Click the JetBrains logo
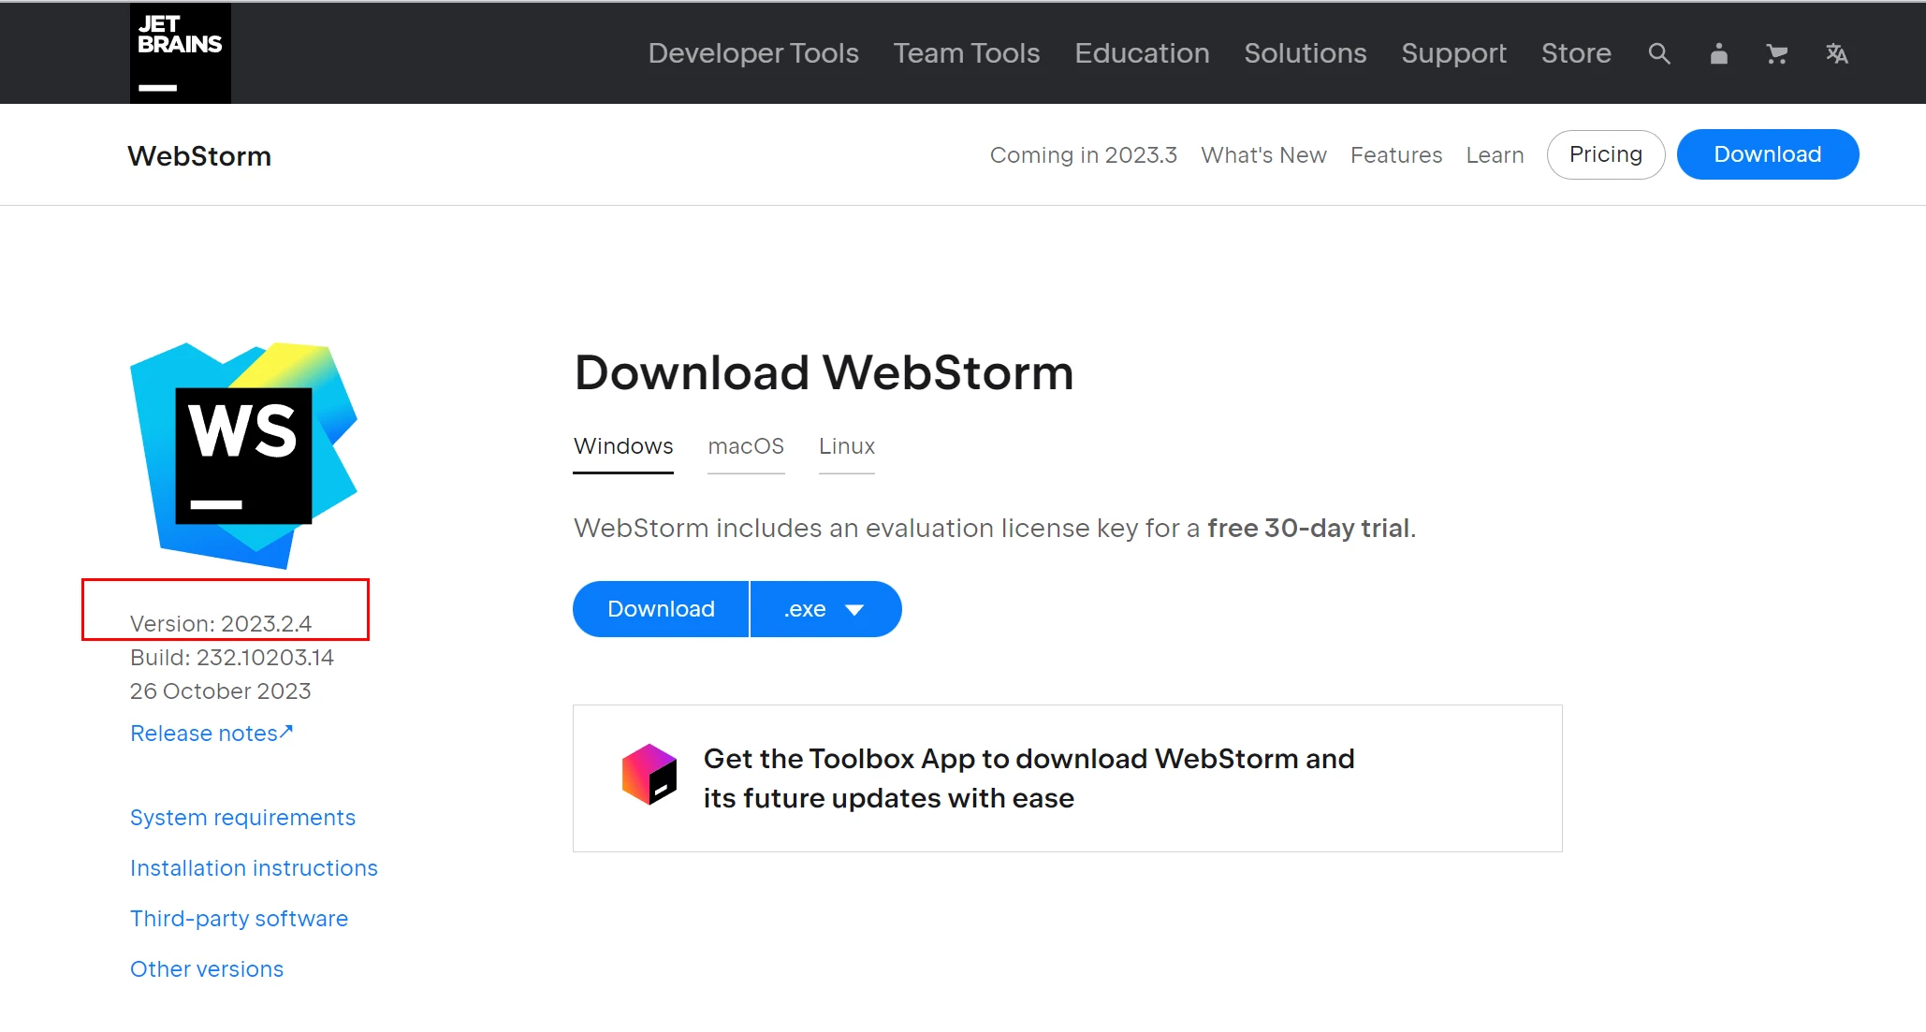1926x1032 pixels. coord(180,53)
